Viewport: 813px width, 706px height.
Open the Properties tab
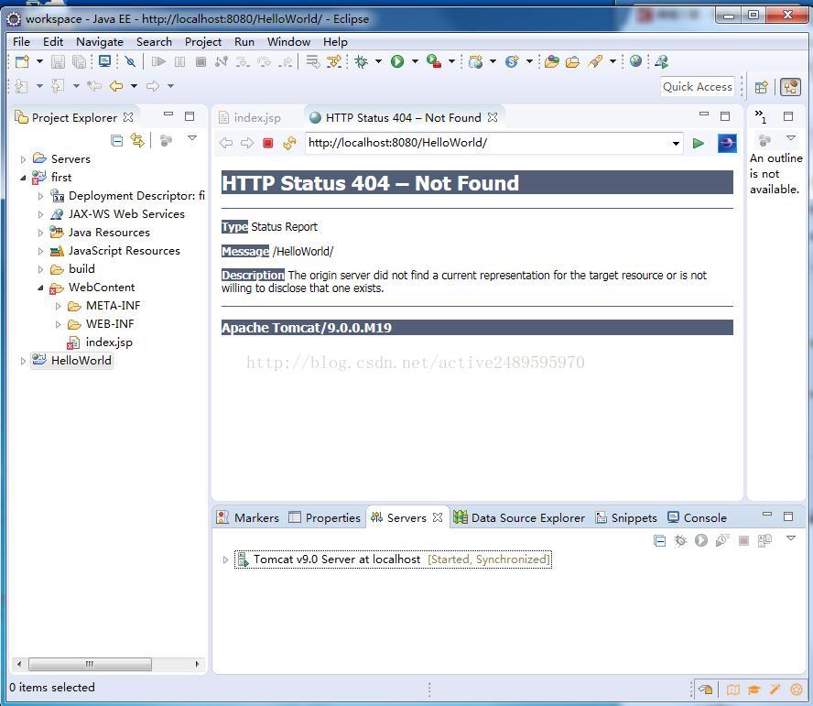(325, 517)
